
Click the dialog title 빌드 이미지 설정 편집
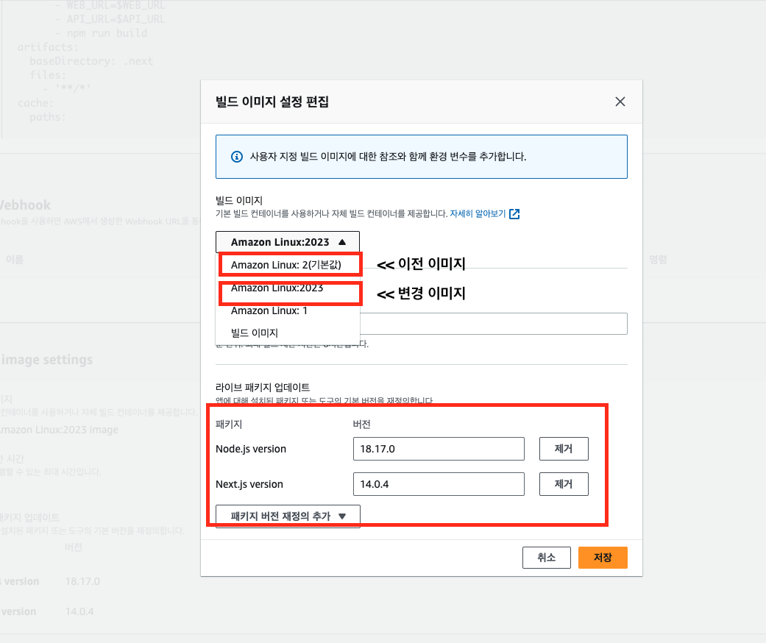(x=272, y=102)
